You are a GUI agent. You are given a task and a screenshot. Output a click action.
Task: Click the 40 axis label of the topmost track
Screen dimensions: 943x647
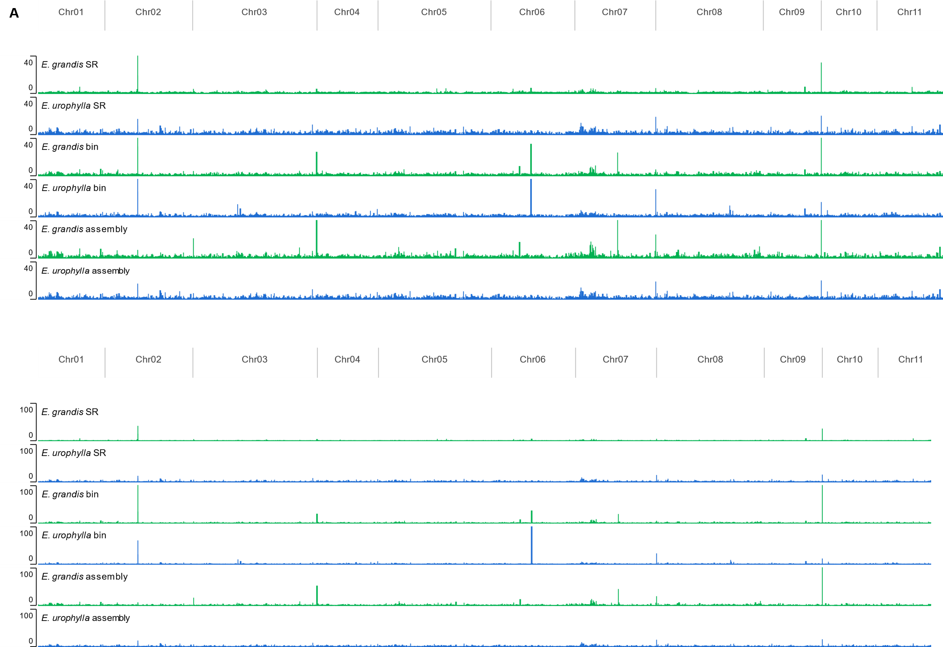point(28,63)
